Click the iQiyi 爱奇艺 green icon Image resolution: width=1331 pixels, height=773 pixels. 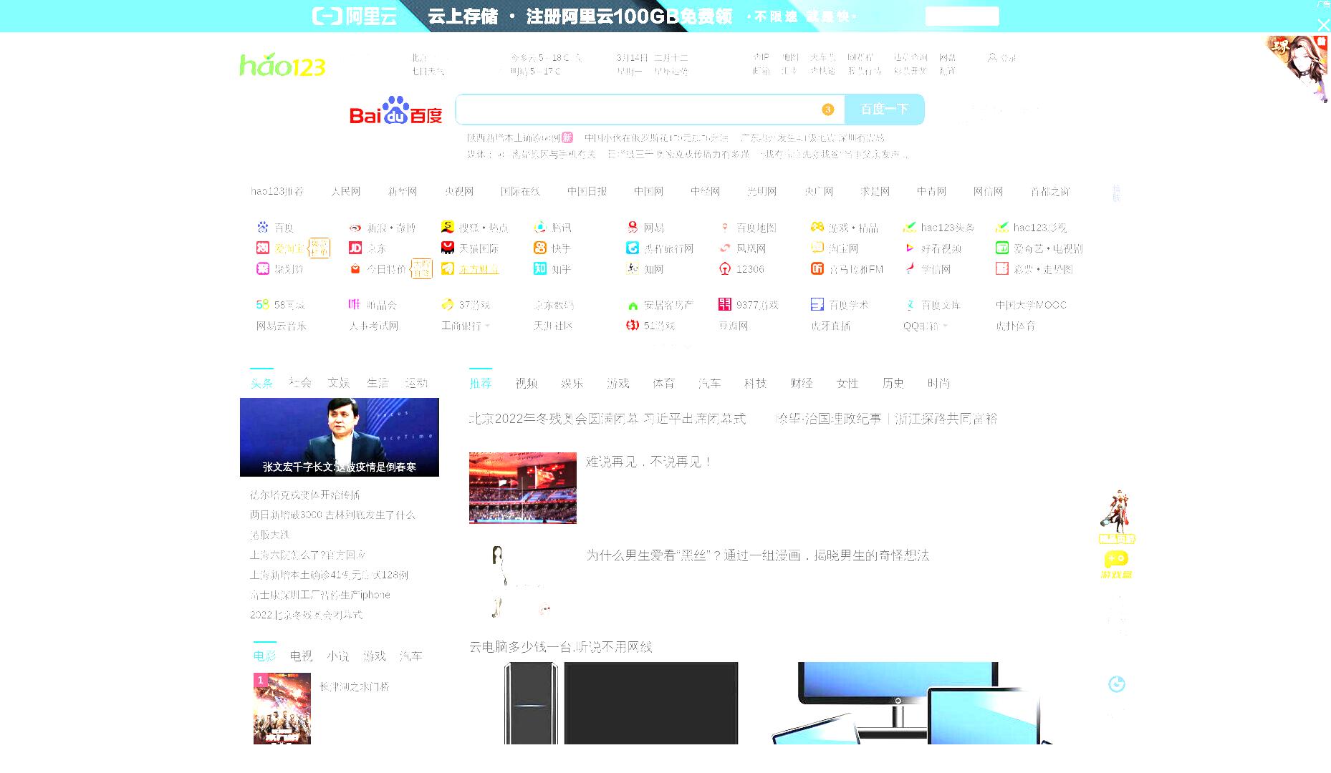(1002, 248)
